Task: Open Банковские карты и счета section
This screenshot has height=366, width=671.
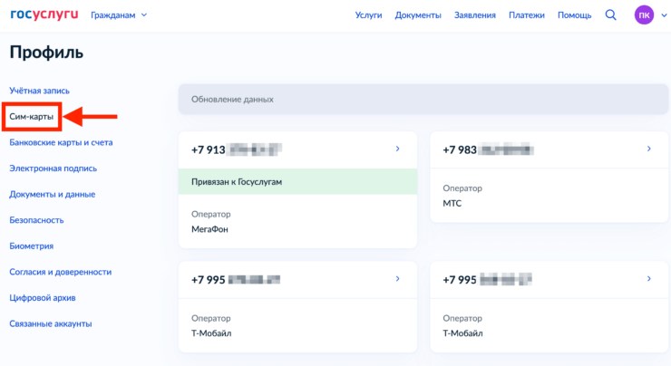Action: (61, 142)
